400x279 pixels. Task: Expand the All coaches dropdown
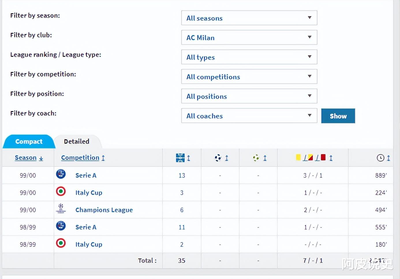click(x=249, y=116)
